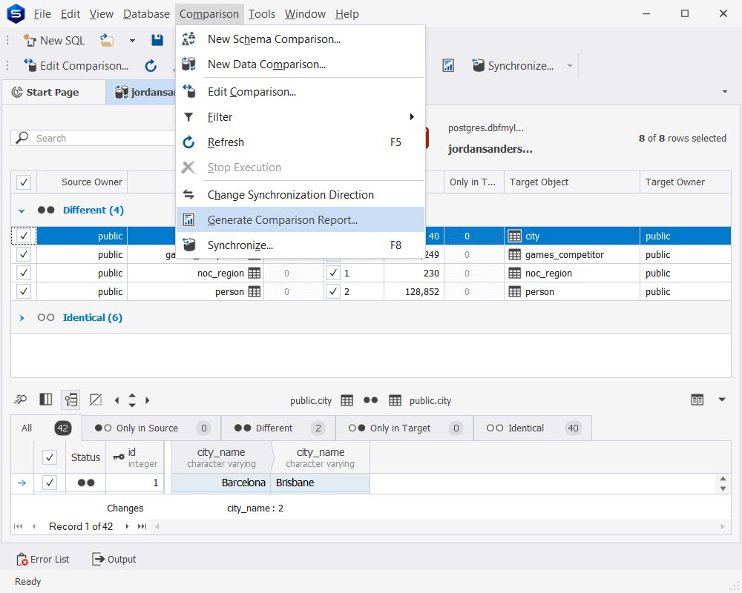
Task: Toggle the person Different records checkbox
Action: tap(333, 291)
